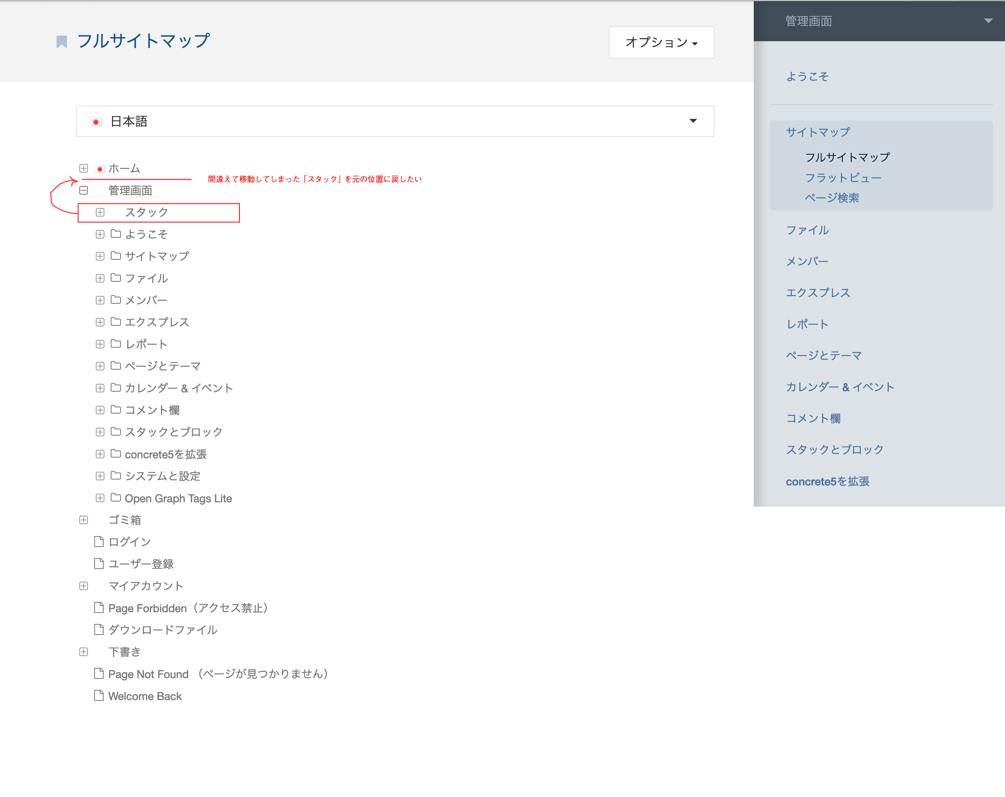Screen dimensions: 1005x797
Task: Expand the ゴミ箱 tree node
Action: click(84, 520)
